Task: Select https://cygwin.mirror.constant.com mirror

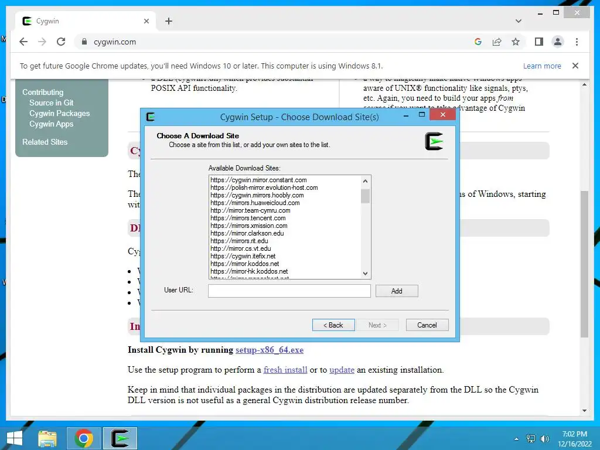Action: (258, 180)
